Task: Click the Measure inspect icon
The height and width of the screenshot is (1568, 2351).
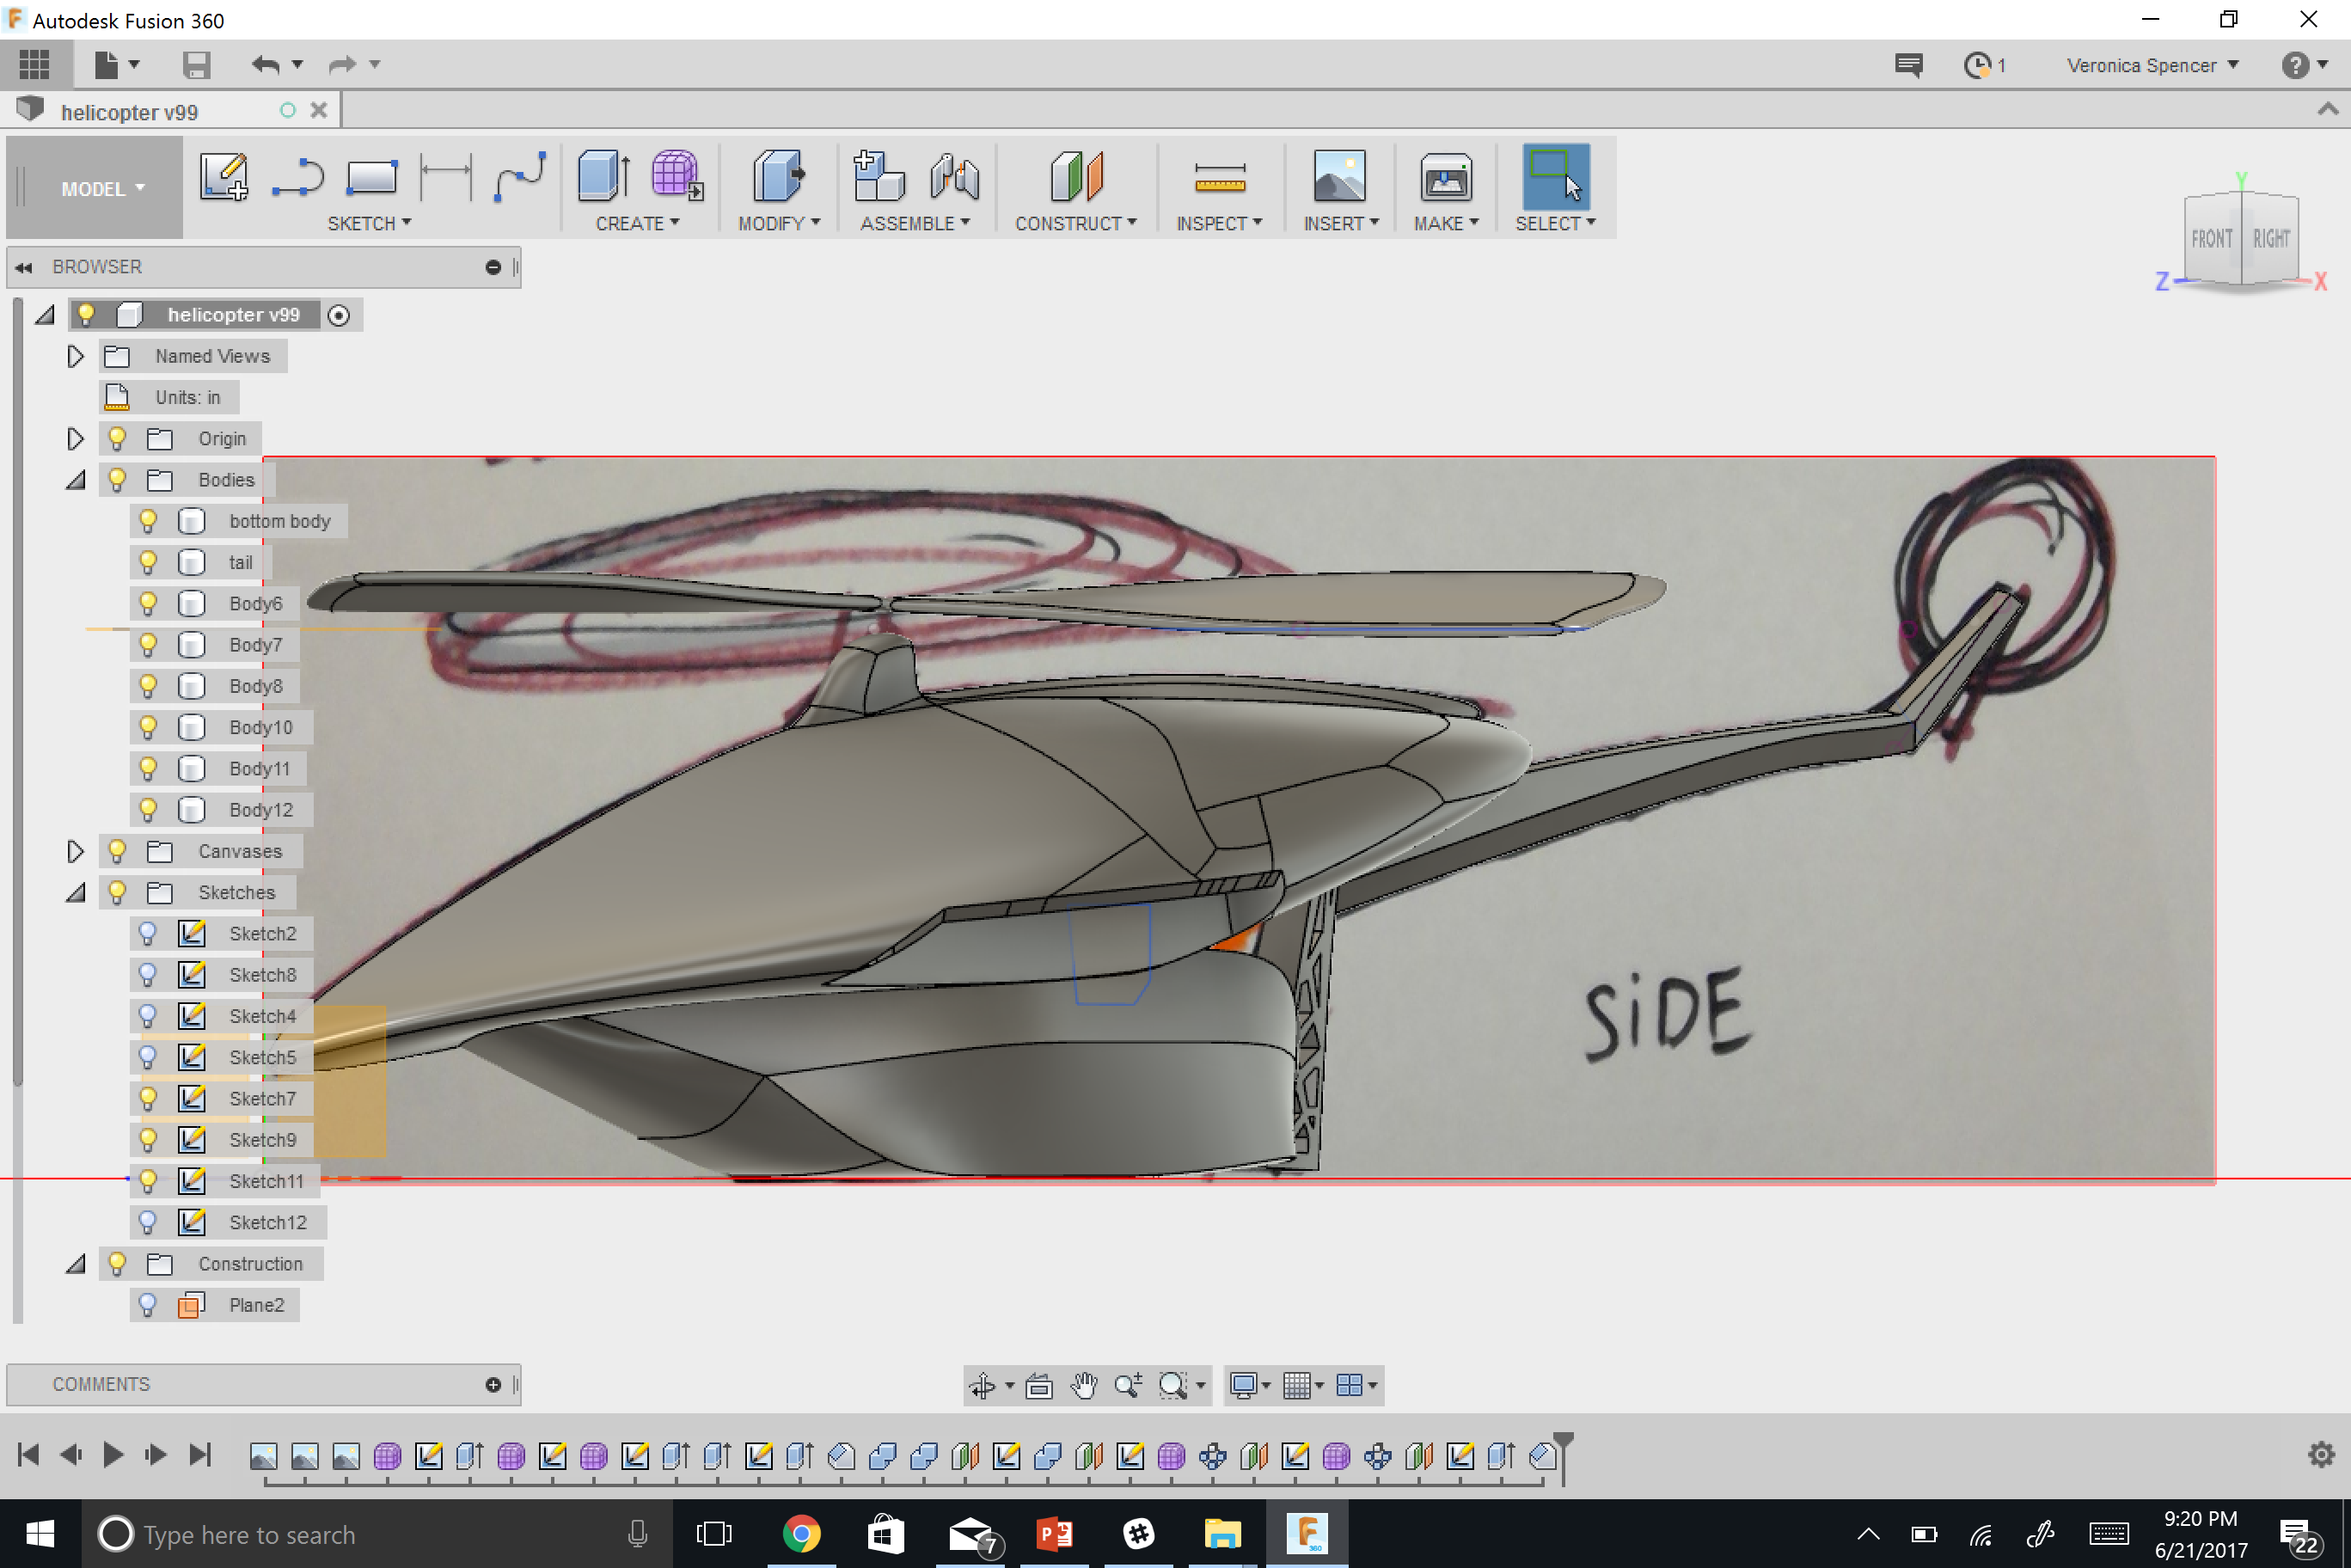Action: (x=1220, y=179)
